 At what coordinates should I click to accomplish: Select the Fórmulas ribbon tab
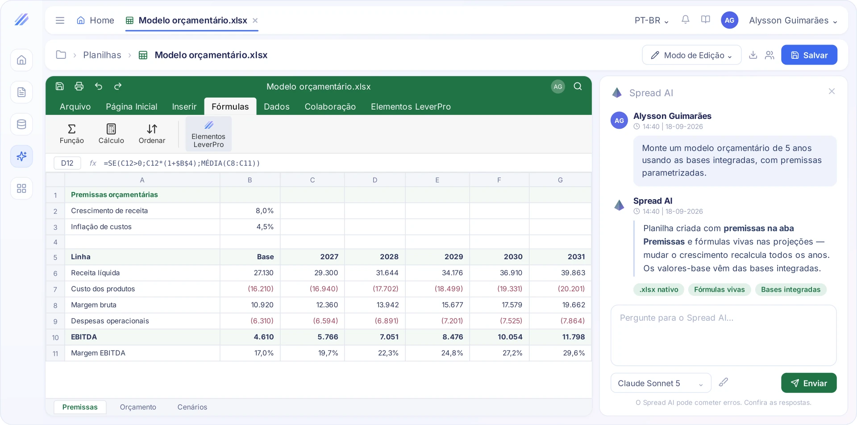(230, 106)
